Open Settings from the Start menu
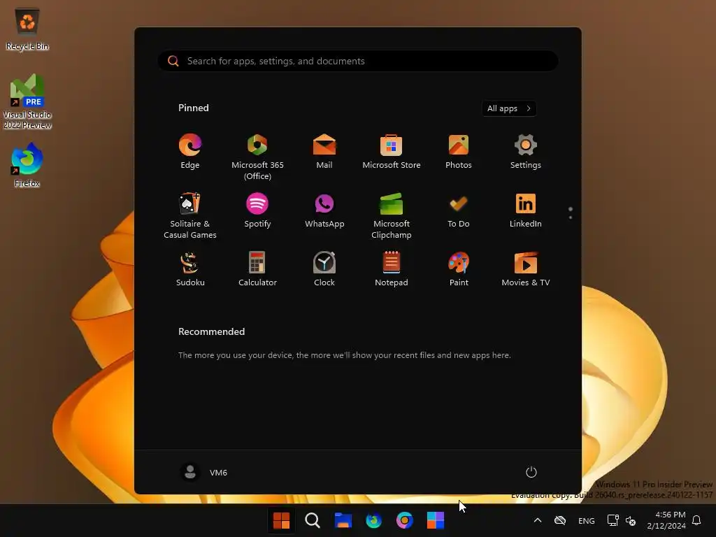This screenshot has width=716, height=537. (x=526, y=152)
